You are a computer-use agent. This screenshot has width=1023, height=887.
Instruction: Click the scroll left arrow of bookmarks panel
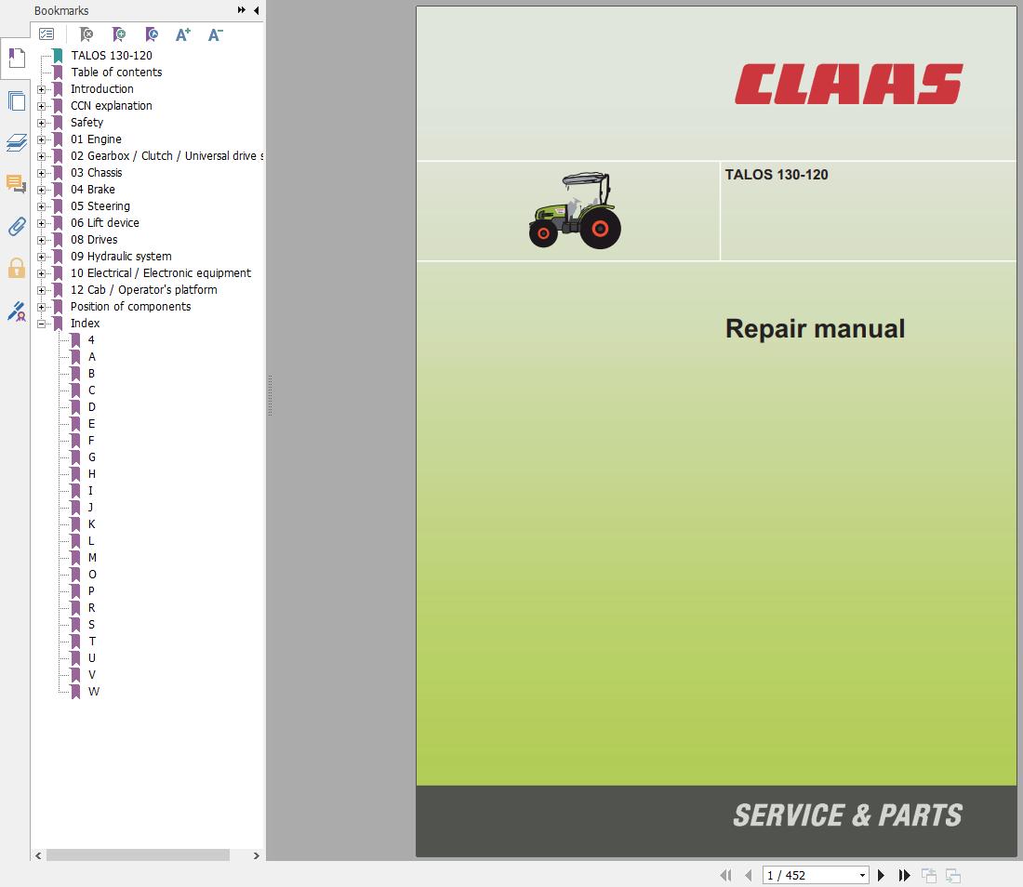tap(38, 855)
